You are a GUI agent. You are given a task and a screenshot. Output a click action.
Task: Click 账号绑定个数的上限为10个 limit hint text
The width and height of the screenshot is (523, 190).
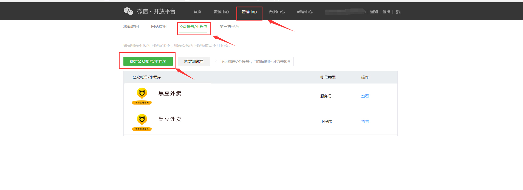pyautogui.click(x=177, y=46)
